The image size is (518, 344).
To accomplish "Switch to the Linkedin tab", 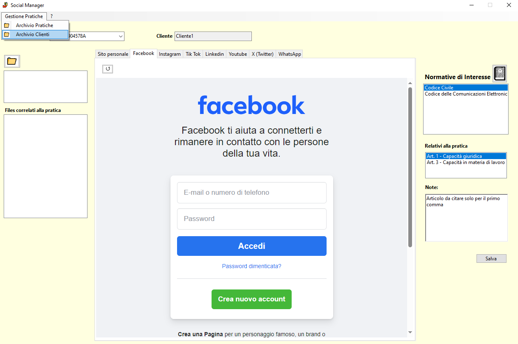I will point(215,54).
